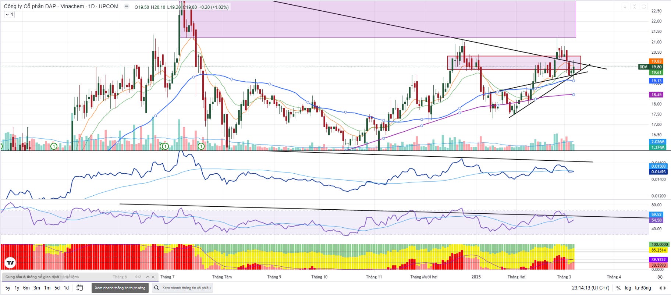Toggle logarithmic scale with log button
Image resolution: width=671 pixels, height=295 pixels.
coord(628,288)
